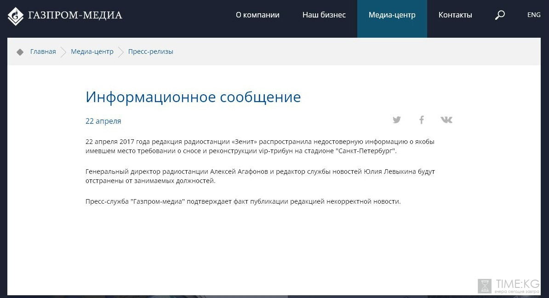The width and height of the screenshot is (549, 298).
Task: Select the Медиа-центр navigation tab
Action: (x=392, y=18)
